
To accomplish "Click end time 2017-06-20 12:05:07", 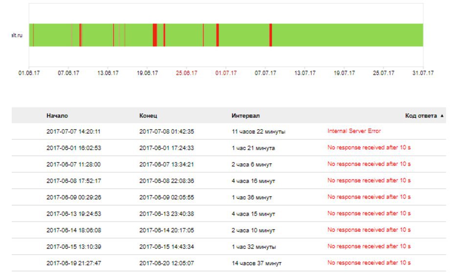I will 167,263.
